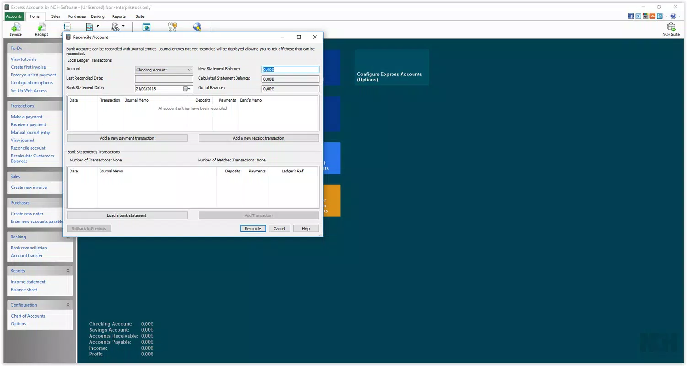Click the Reconcile account sidebar link
The width and height of the screenshot is (687, 366).
pyautogui.click(x=28, y=148)
